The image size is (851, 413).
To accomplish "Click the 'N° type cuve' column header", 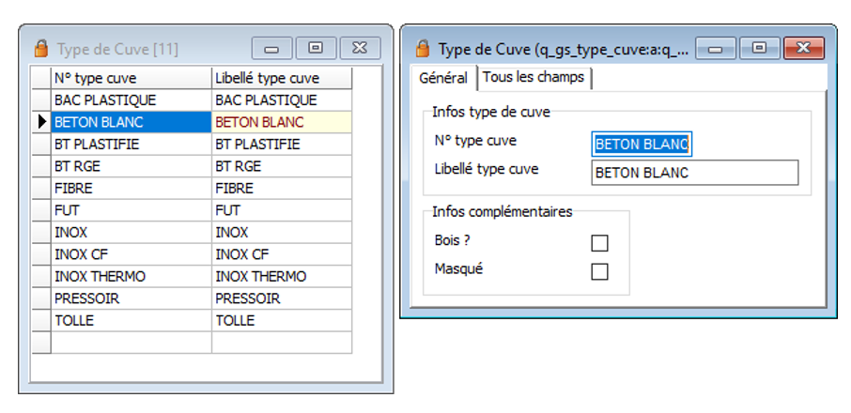I will click(130, 78).
